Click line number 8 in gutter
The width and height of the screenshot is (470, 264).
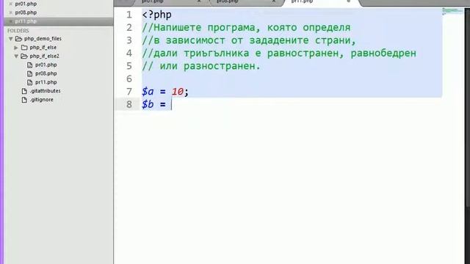[x=129, y=104]
